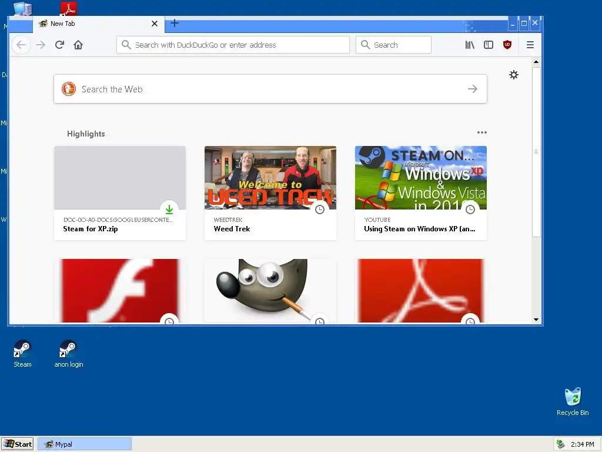Open the GIMP mascot highlight thumbnail
The image size is (602, 452).
(x=270, y=291)
